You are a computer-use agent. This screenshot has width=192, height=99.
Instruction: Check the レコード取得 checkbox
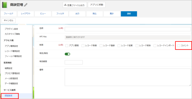pyautogui.click(x=83, y=46)
